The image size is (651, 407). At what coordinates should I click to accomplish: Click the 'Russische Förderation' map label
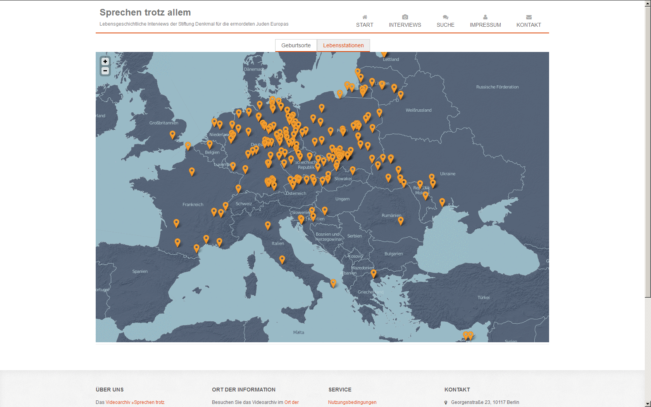tap(497, 87)
